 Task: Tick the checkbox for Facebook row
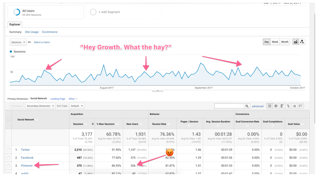[9, 158]
